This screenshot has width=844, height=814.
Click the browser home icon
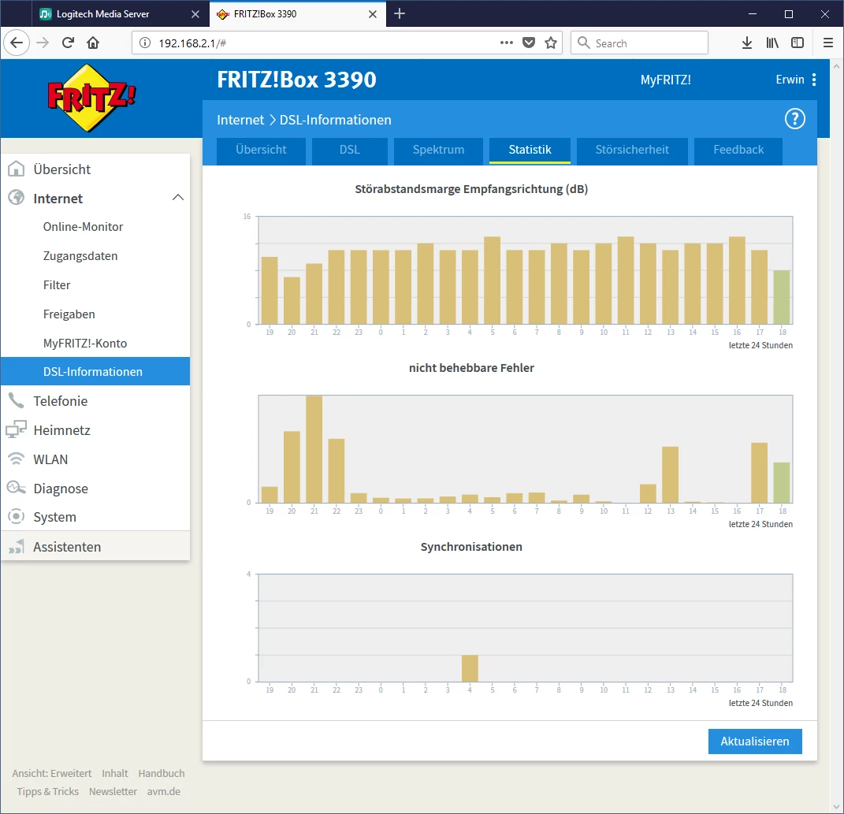(x=93, y=43)
